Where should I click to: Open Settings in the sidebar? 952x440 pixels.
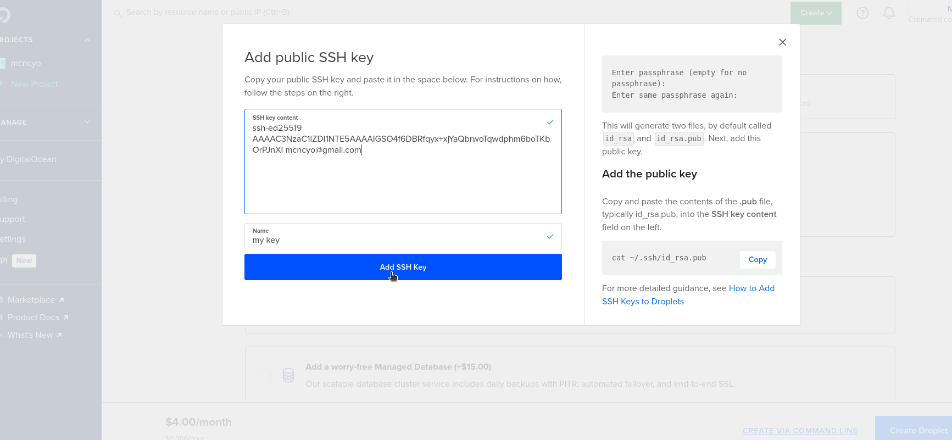(13, 239)
